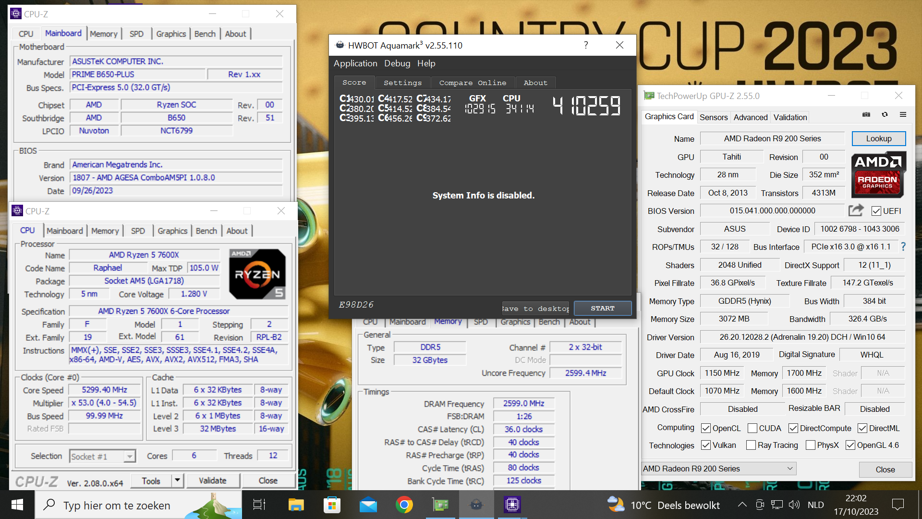This screenshot has width=922, height=519.
Task: Open the Debug menu in Aquamark
Action: tap(397, 63)
